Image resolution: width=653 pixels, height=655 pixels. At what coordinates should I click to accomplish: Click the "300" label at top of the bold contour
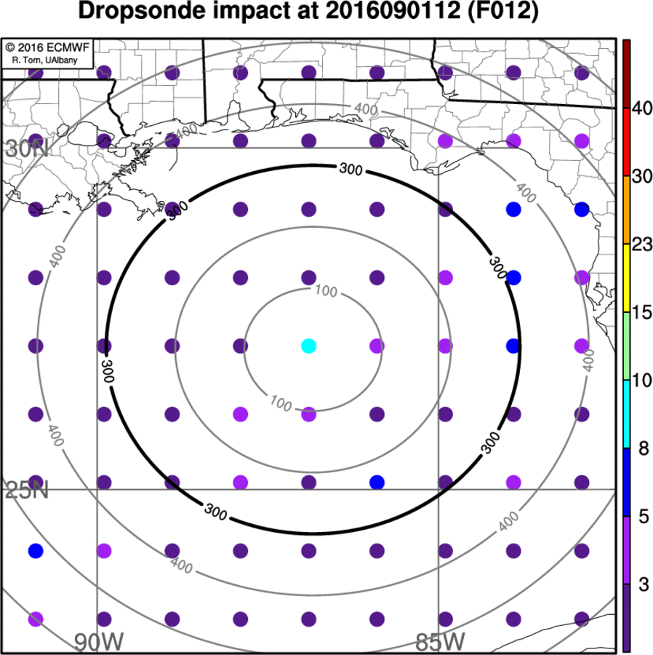(351, 169)
